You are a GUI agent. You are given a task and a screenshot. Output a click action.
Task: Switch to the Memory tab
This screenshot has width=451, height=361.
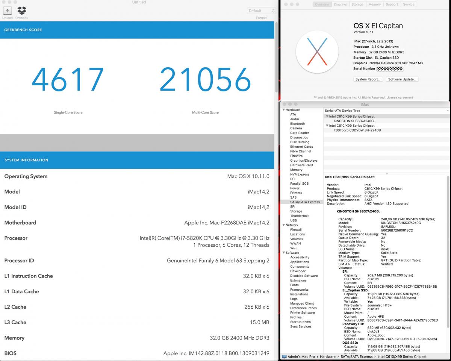click(x=375, y=5)
